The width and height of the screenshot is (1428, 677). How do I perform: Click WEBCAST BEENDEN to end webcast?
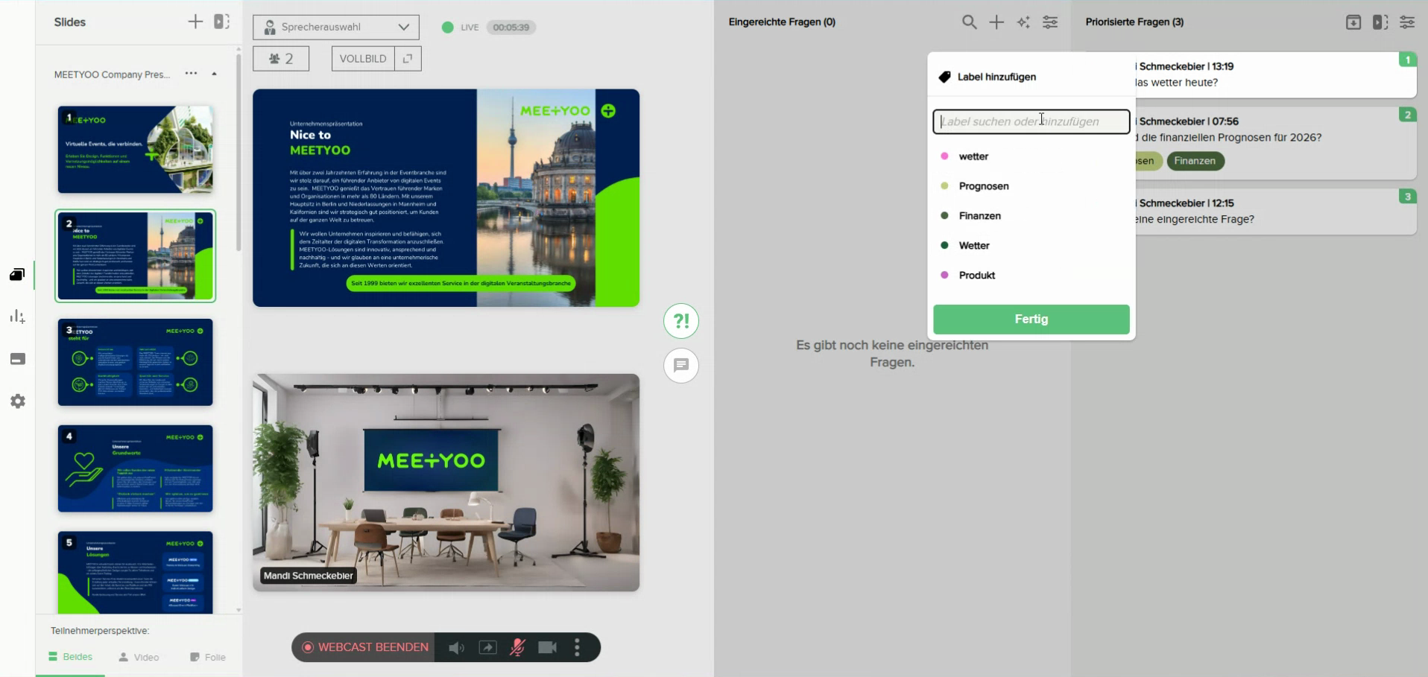coord(365,648)
